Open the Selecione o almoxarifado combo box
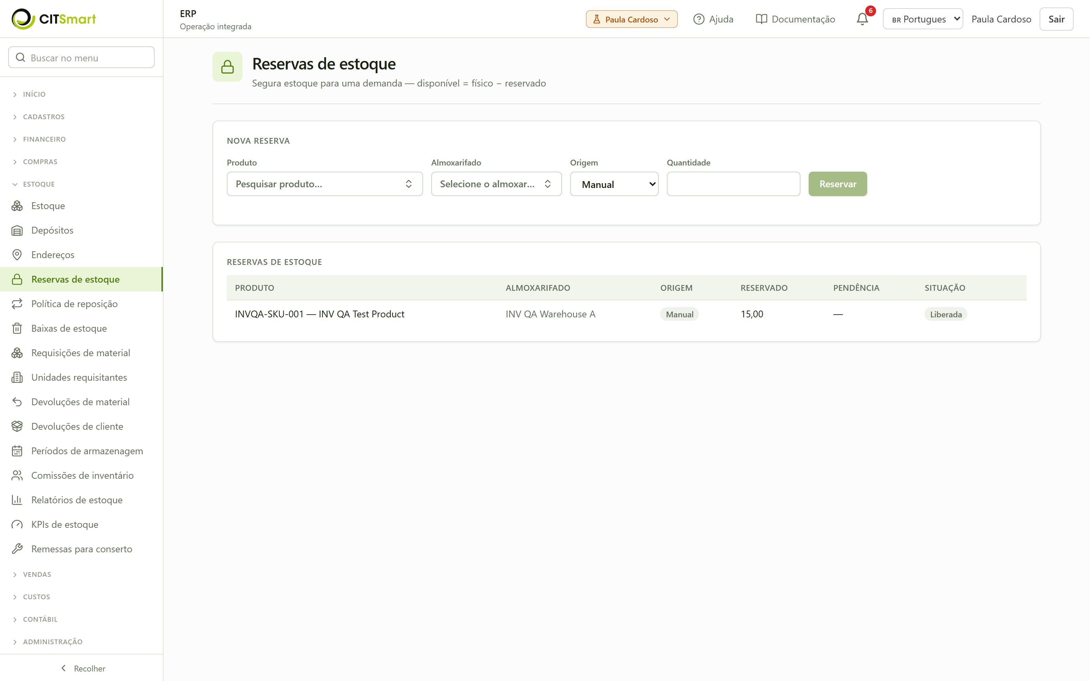This screenshot has width=1090, height=681. (x=496, y=184)
